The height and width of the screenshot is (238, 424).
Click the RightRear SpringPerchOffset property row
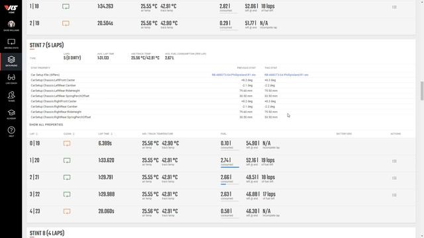tap(221, 117)
